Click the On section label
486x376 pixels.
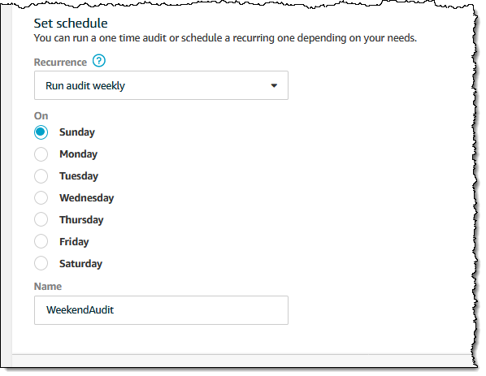[x=41, y=116]
